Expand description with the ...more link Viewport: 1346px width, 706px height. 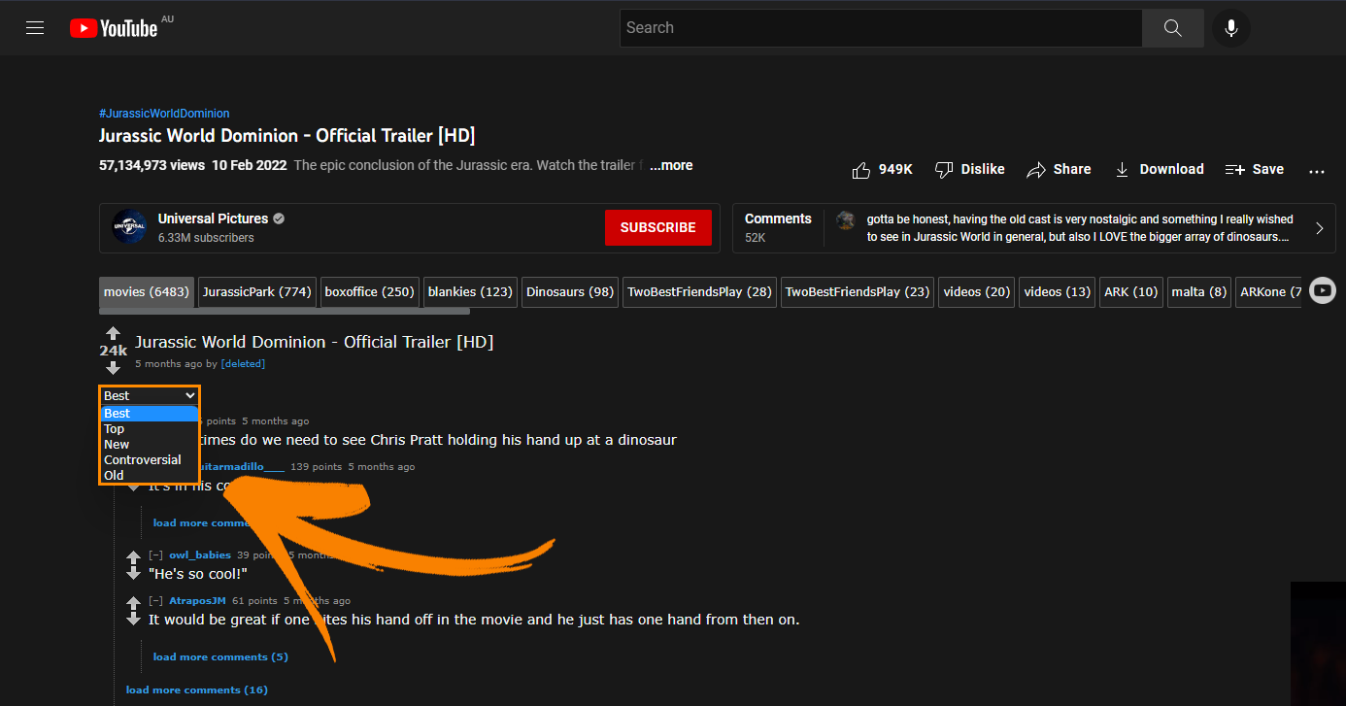click(671, 166)
